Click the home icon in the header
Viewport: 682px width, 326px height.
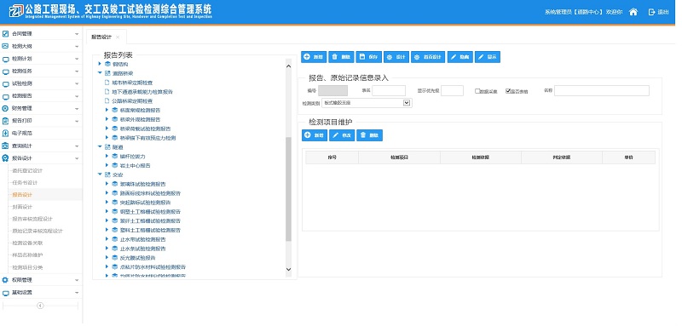(x=633, y=12)
